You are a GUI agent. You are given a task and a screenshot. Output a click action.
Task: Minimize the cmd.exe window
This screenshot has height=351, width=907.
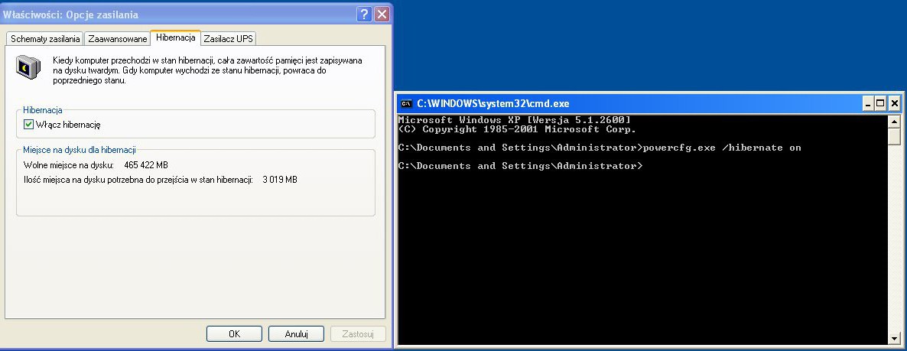[x=868, y=104]
